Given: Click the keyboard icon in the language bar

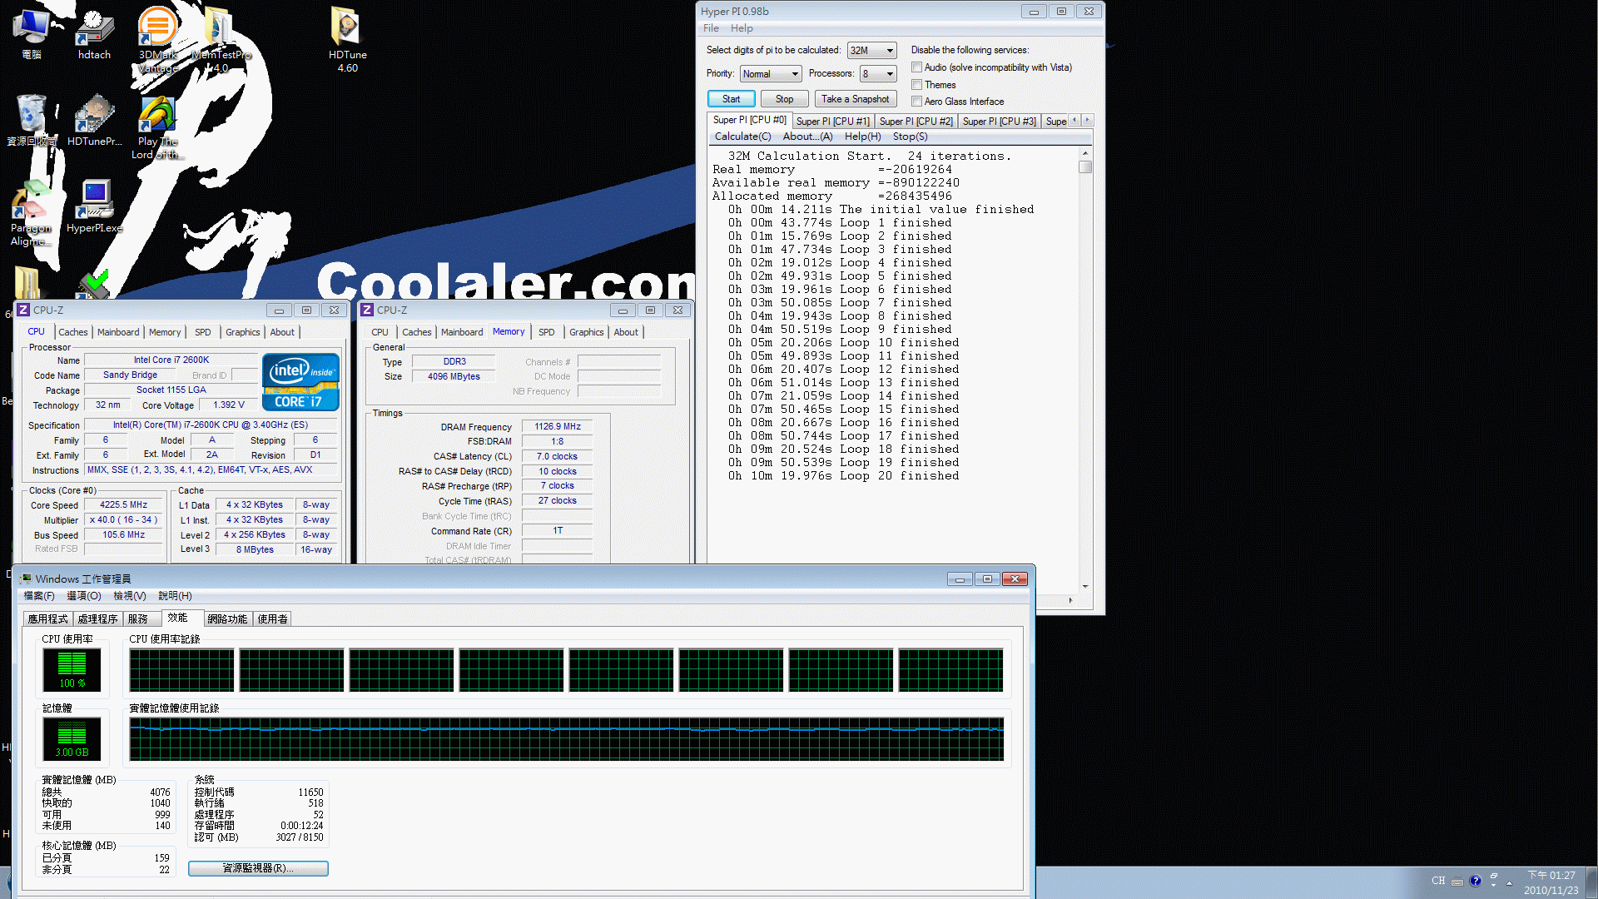Looking at the screenshot, I should tap(1457, 882).
